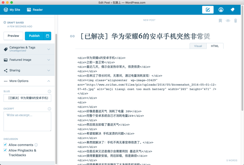Open My Site from WordPress logo
This screenshot has width=244, height=165.
tap(6, 10)
